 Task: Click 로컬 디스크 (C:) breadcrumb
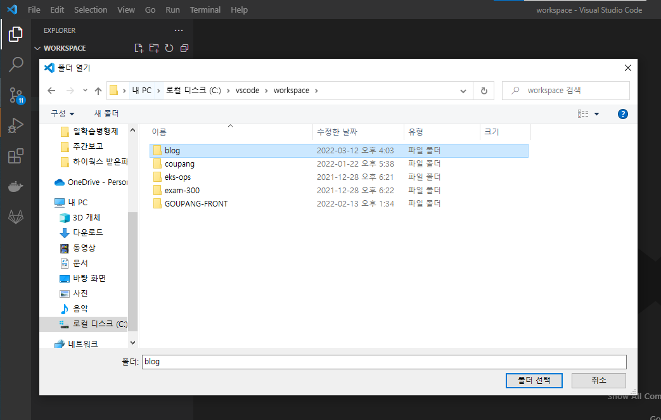(x=193, y=91)
